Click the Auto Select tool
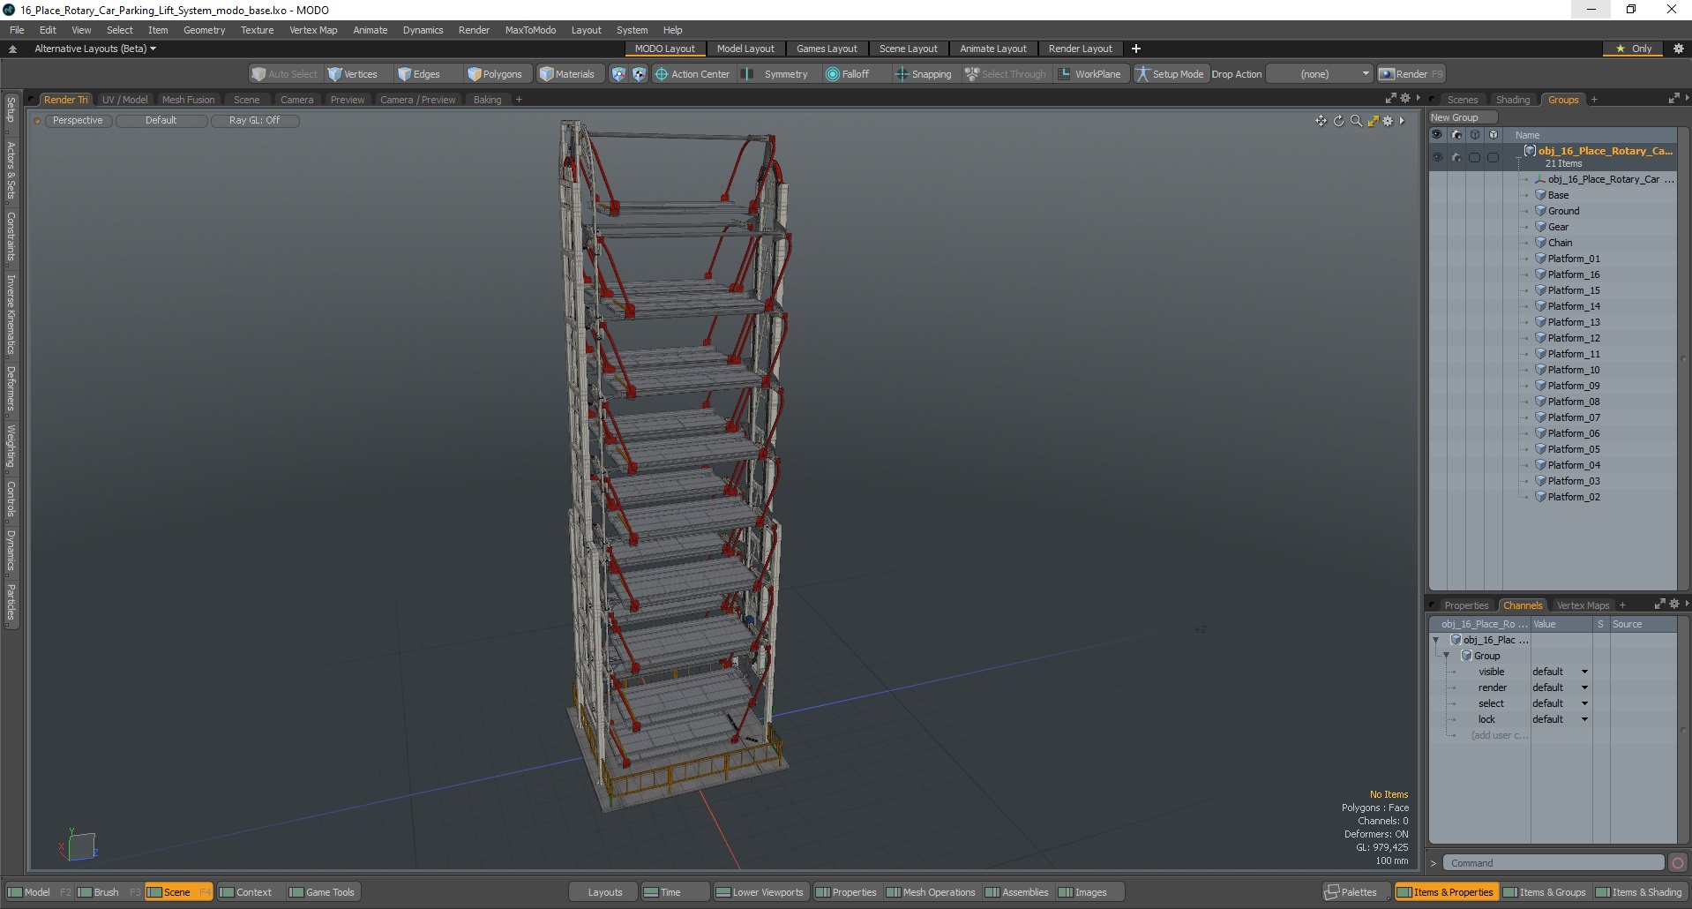 tap(284, 74)
